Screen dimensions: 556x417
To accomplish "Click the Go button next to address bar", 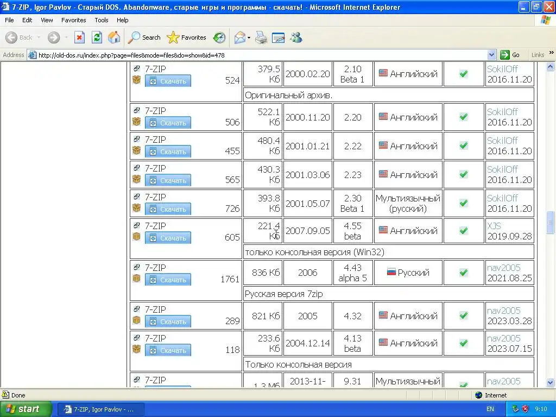I will (x=510, y=55).
